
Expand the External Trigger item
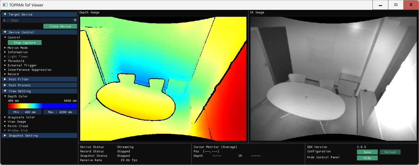(22, 65)
